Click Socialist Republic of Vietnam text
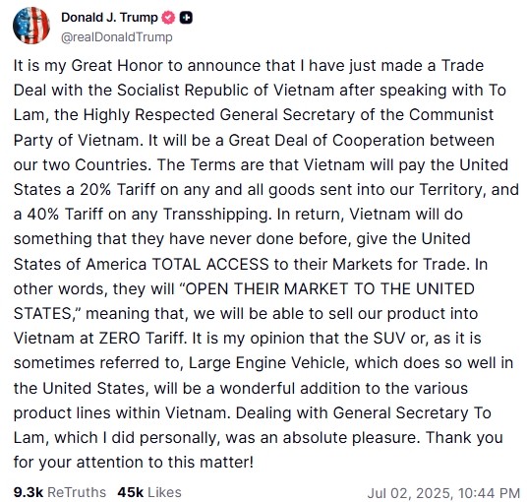Viewport: 527px width, 502px height. (x=225, y=91)
